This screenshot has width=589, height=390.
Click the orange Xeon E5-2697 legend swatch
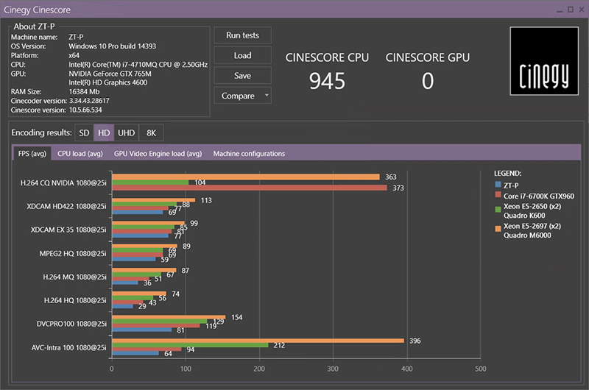tap(498, 229)
